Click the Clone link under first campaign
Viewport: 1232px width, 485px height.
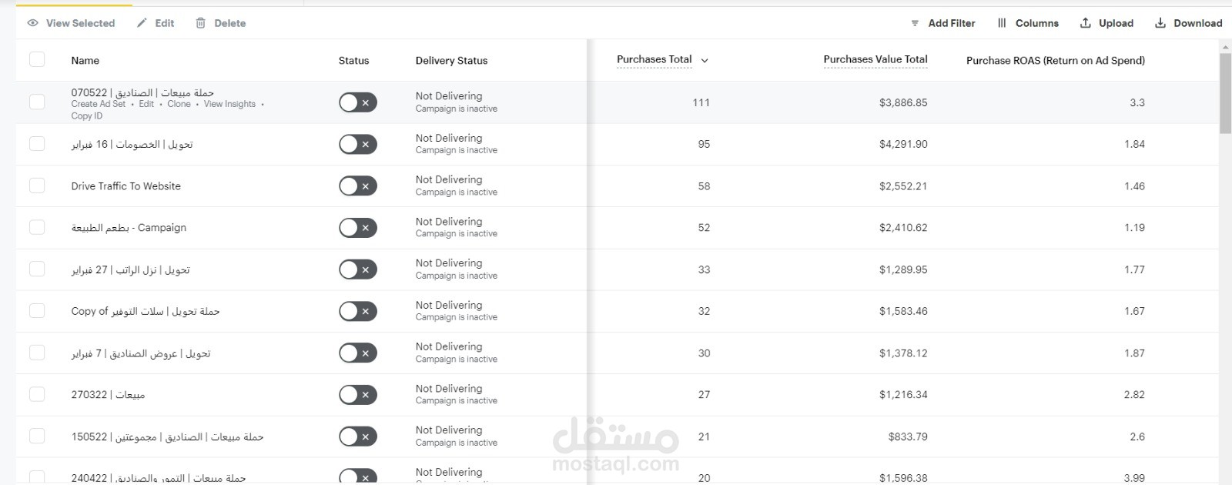coord(179,104)
